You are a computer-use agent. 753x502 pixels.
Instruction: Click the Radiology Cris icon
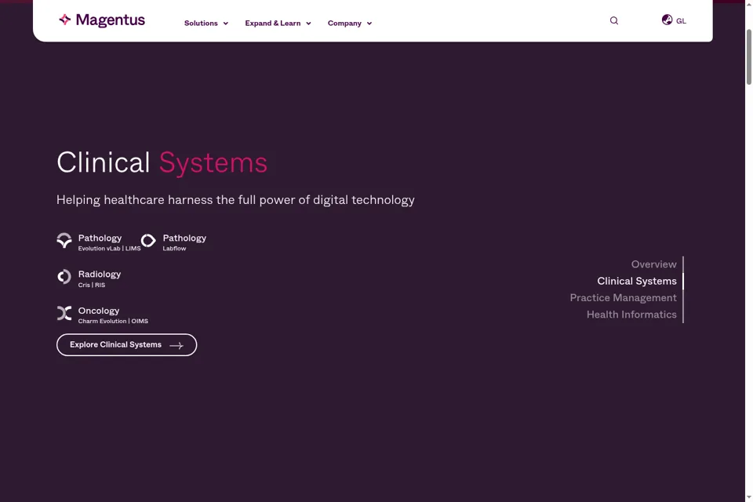(64, 277)
